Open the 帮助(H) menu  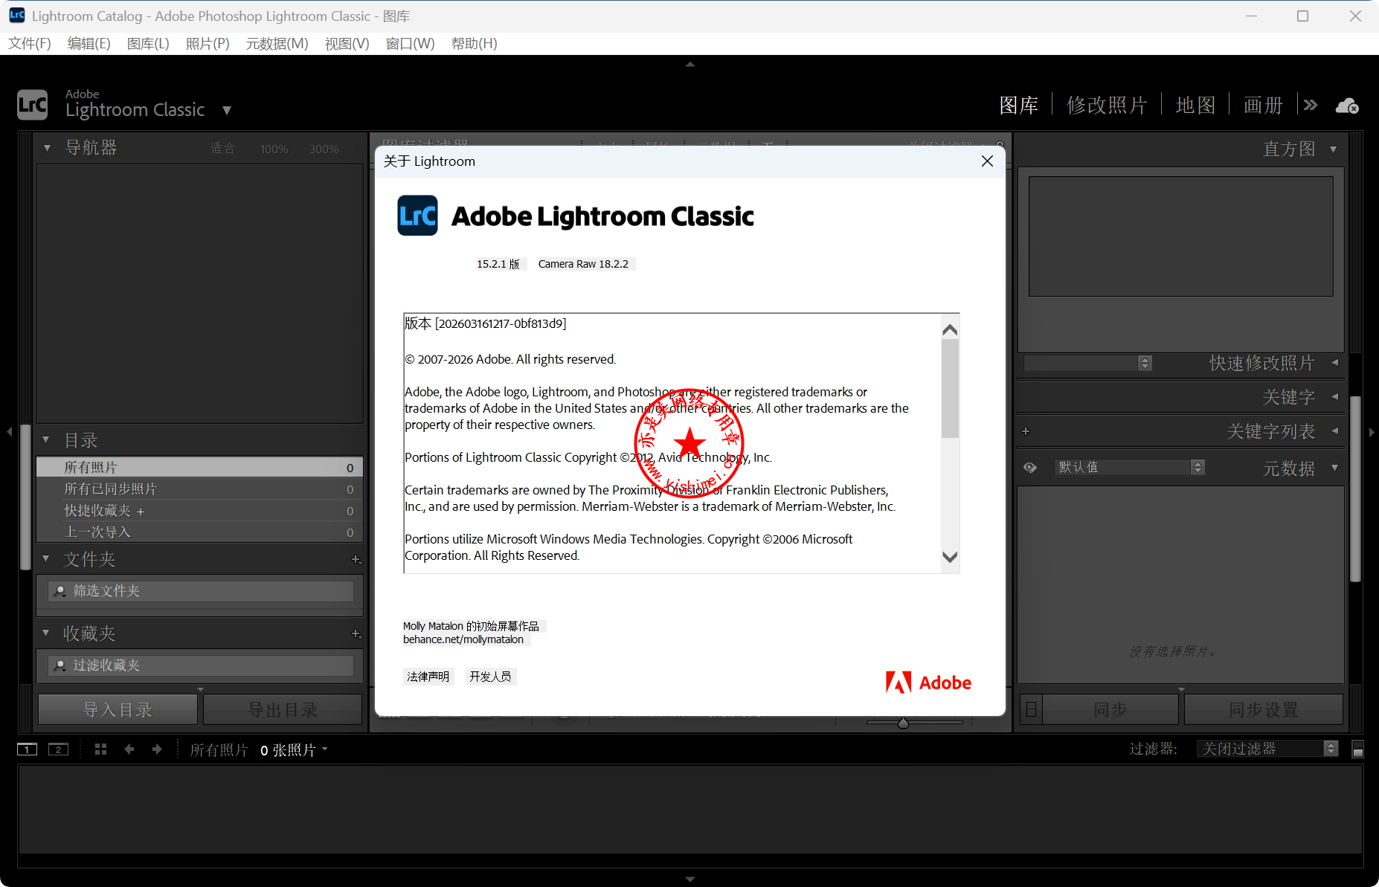(475, 43)
